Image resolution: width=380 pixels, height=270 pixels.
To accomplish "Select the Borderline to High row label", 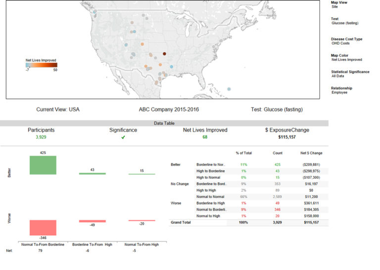I will click(211, 203).
